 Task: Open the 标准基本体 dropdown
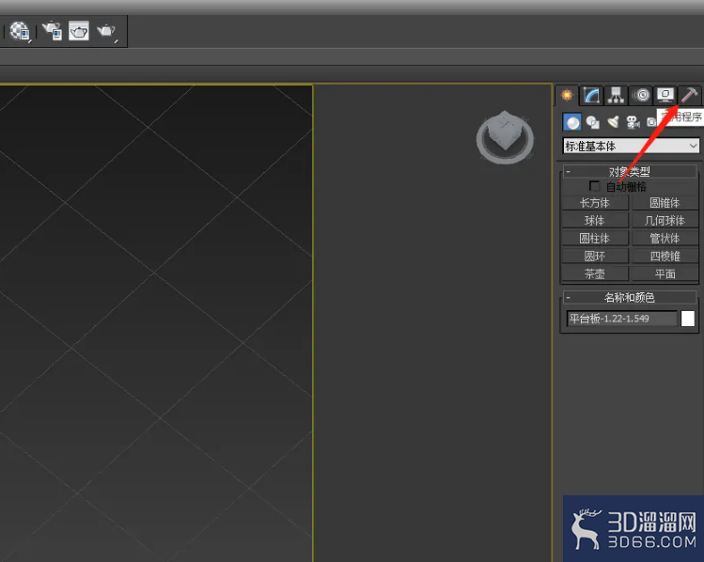click(x=631, y=146)
